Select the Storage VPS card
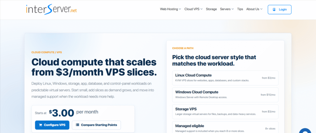Image resolution: width=316 pixels, height=133 pixels. [225, 112]
